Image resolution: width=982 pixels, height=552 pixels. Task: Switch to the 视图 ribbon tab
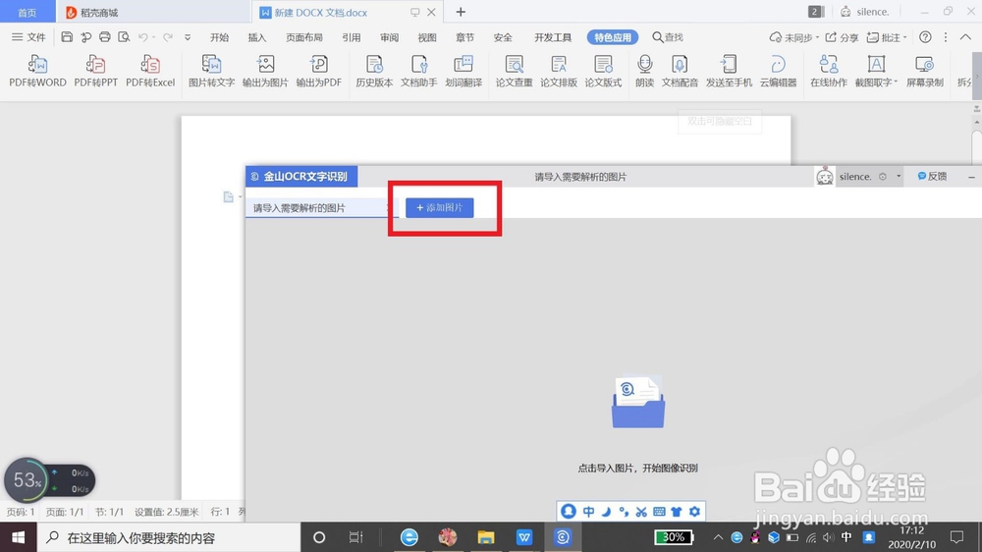pyautogui.click(x=427, y=37)
